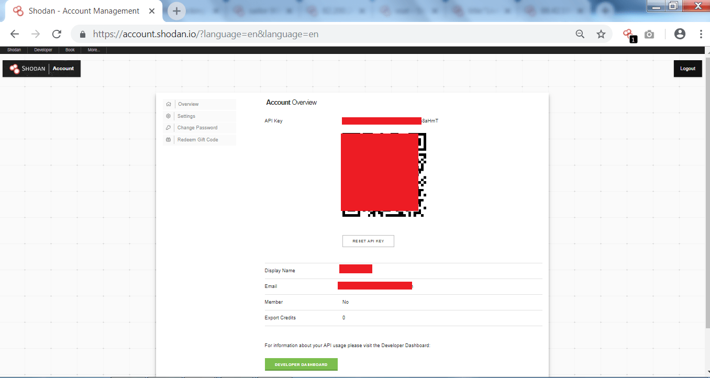Click the API Key label

pyautogui.click(x=273, y=121)
